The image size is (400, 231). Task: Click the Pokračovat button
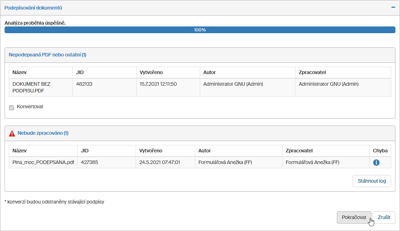pos(354,217)
